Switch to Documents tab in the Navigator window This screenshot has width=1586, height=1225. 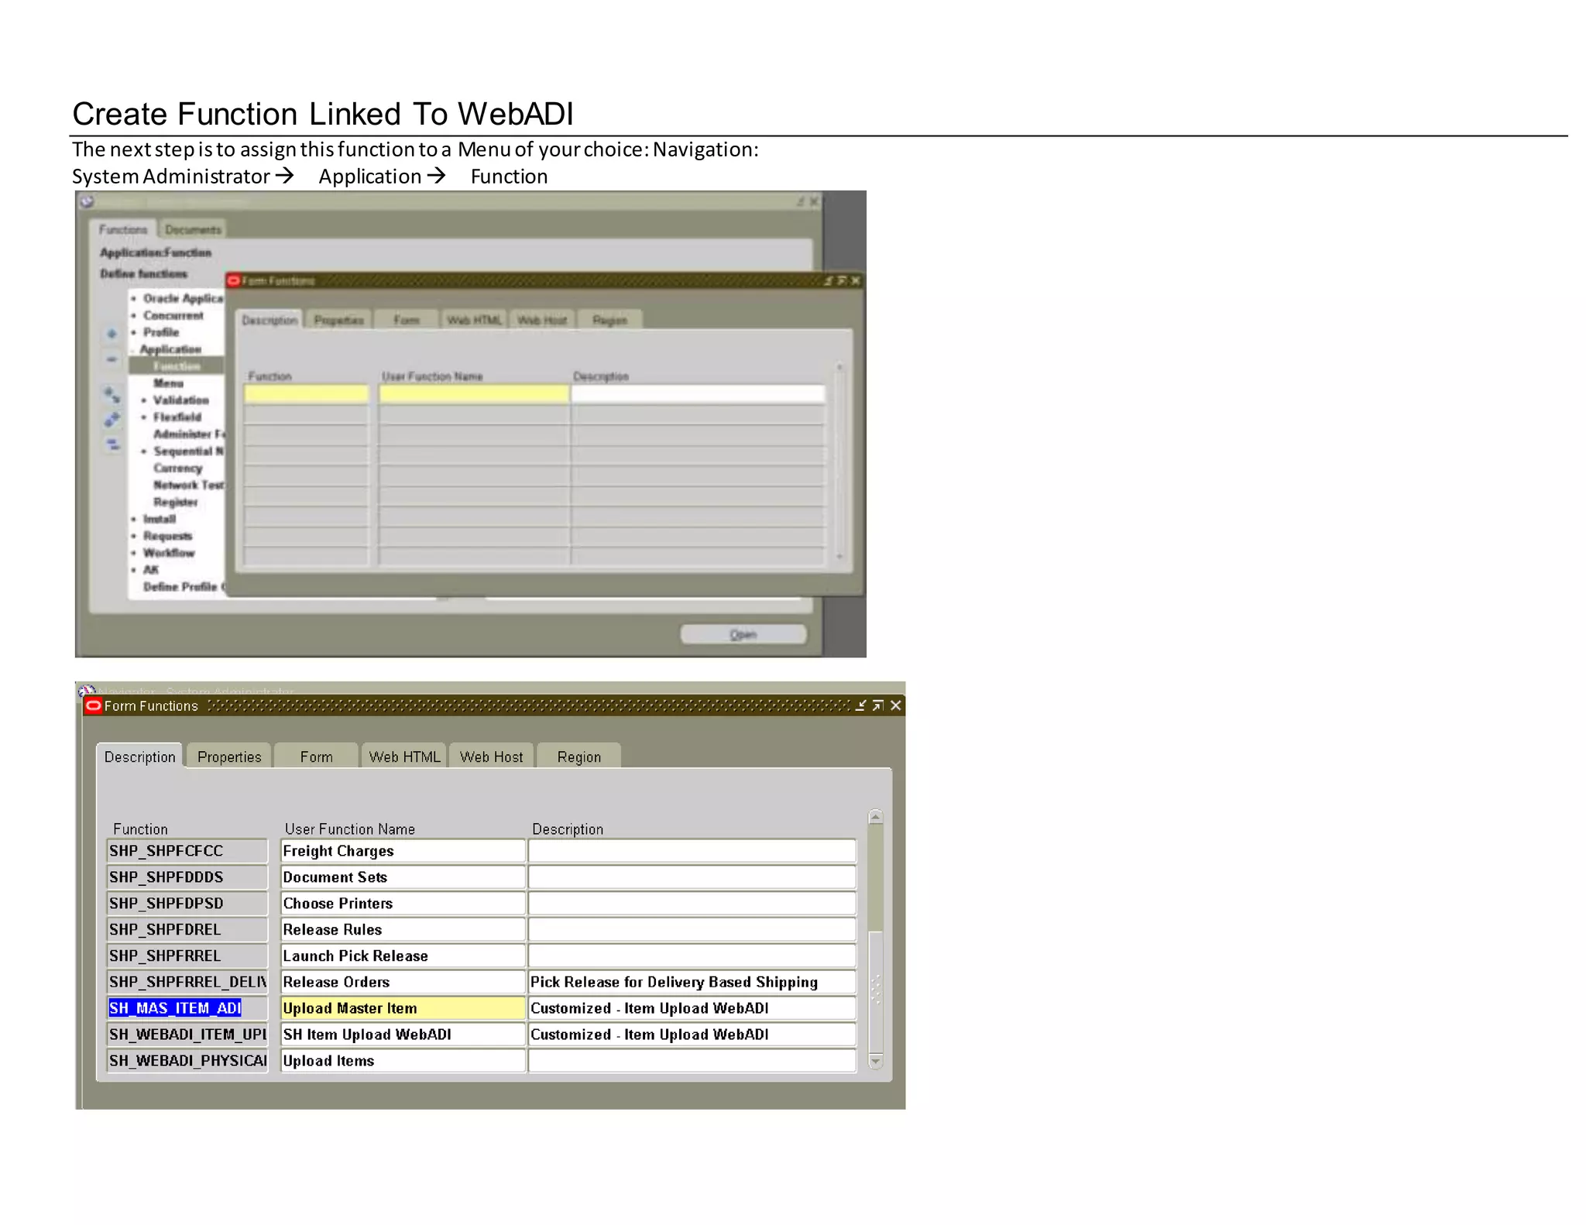pos(193,229)
